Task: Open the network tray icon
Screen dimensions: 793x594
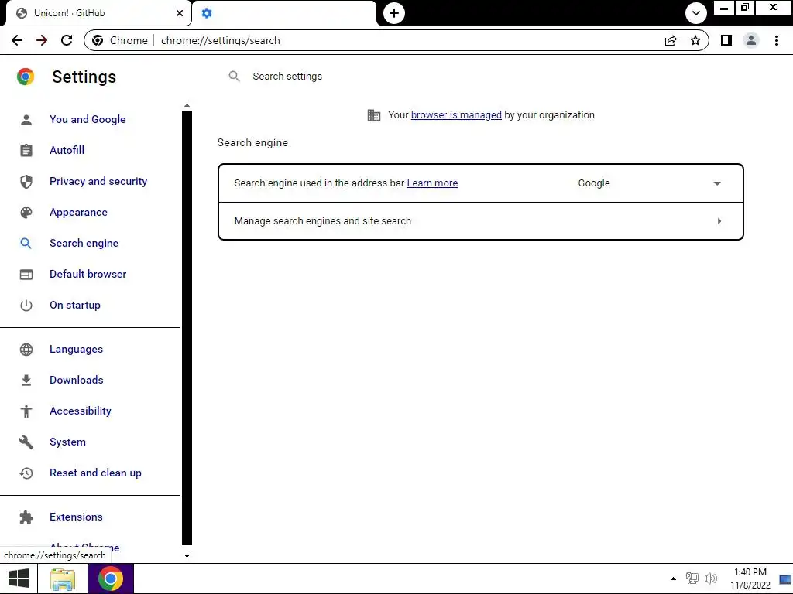Action: tap(692, 579)
